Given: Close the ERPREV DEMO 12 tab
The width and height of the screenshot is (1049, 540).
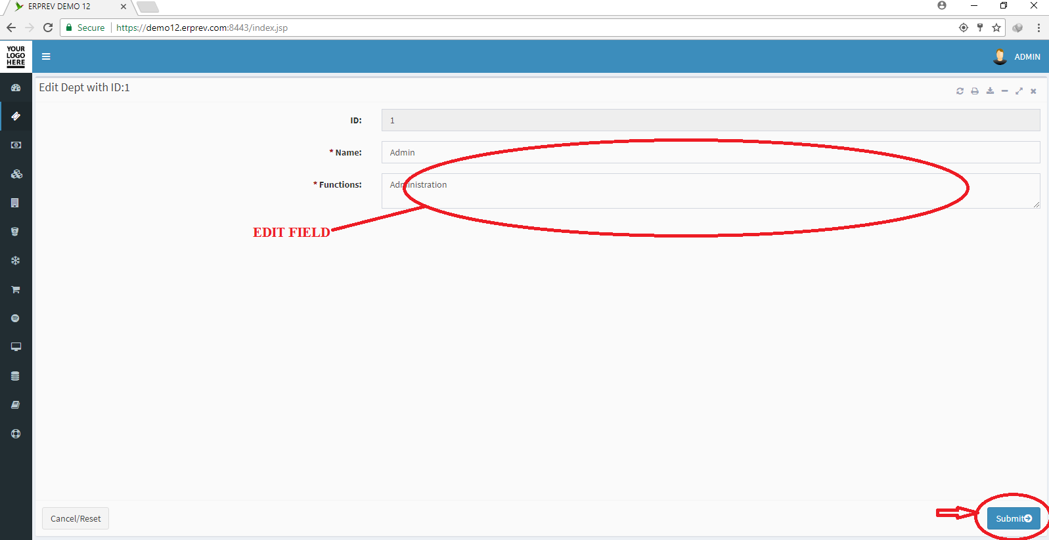Looking at the screenshot, I should [123, 7].
